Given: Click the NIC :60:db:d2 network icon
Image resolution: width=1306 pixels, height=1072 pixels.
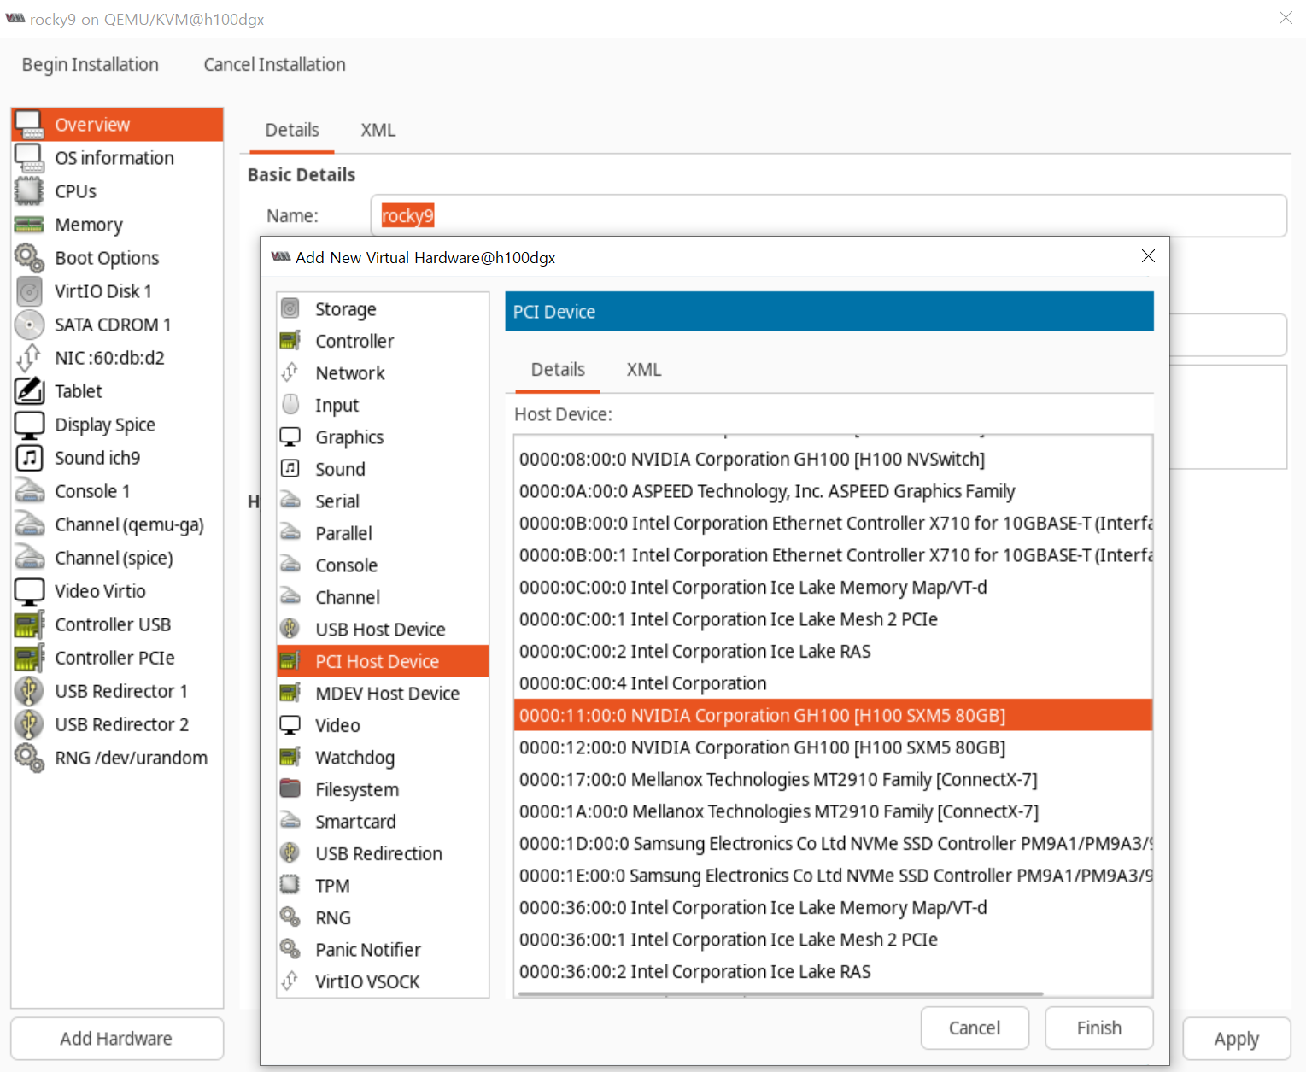Looking at the screenshot, I should tap(29, 358).
